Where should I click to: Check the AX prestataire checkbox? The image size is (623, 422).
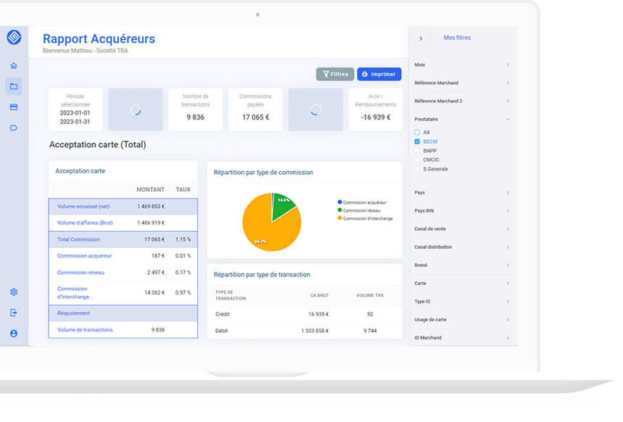(417, 133)
